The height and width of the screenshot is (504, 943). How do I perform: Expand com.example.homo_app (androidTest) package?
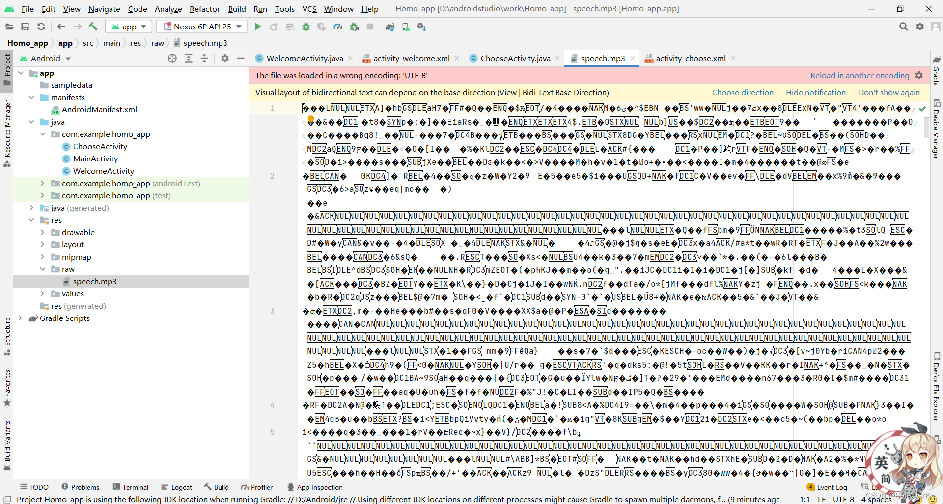(x=42, y=183)
